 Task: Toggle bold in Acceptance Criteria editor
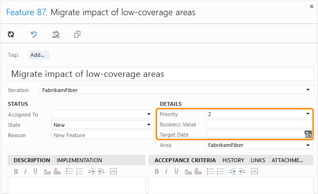click(157, 171)
